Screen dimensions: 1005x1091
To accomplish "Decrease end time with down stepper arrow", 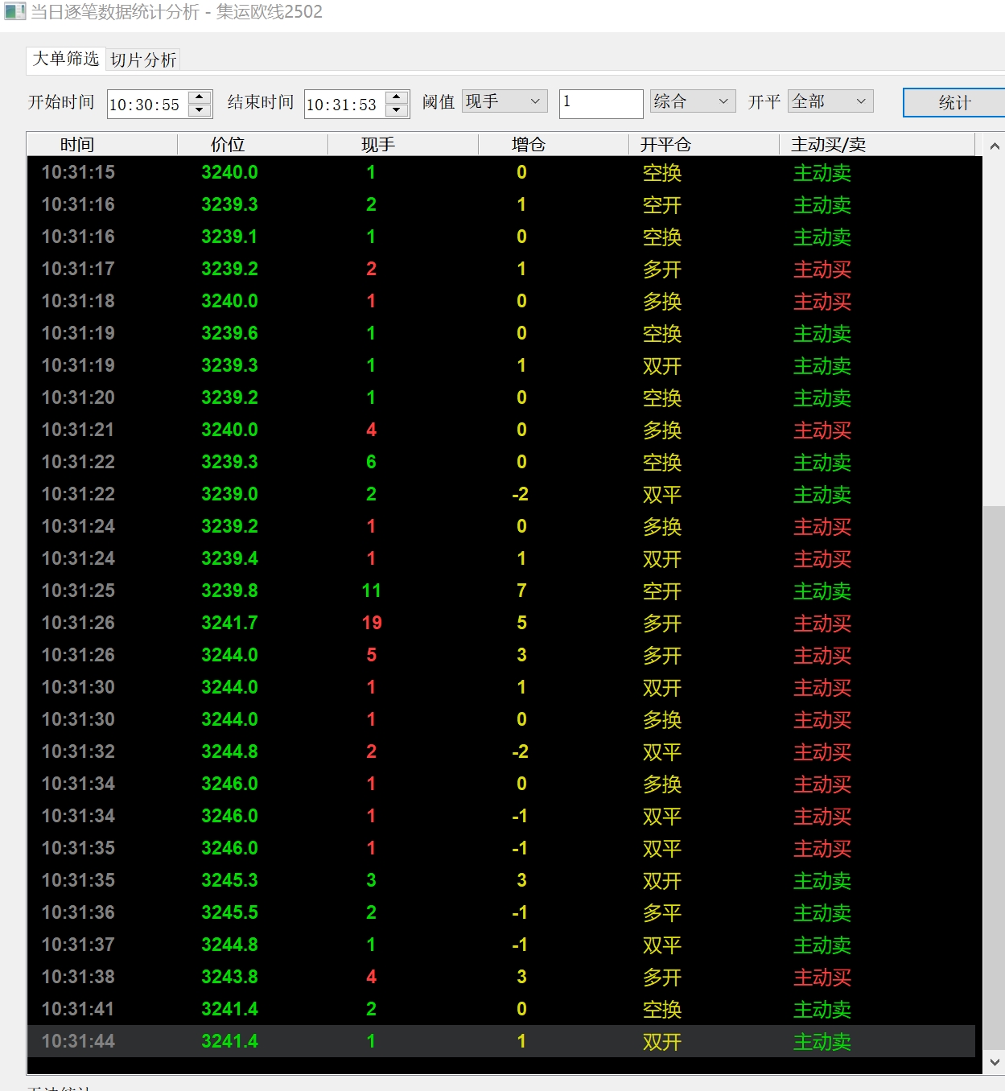I will pyautogui.click(x=397, y=110).
